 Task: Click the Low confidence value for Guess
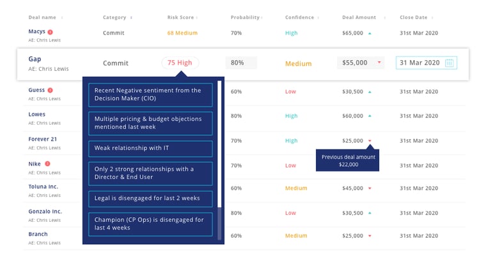click(290, 91)
